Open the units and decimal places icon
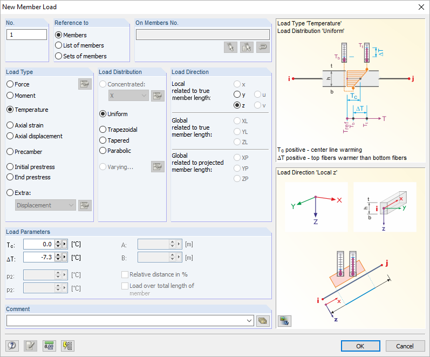430x357 pixels. coord(49,346)
